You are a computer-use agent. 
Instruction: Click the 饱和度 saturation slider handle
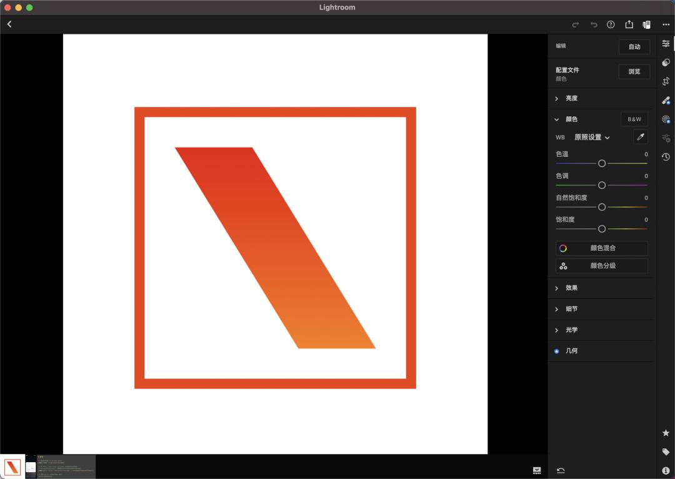click(602, 229)
